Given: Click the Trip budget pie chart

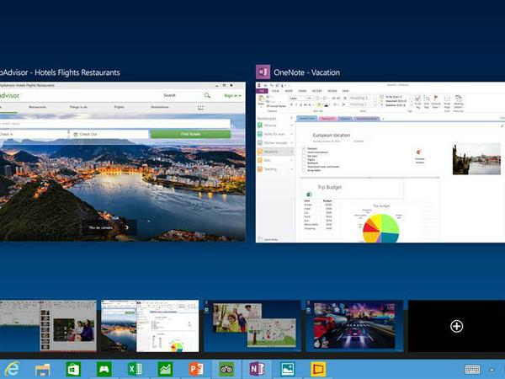Looking at the screenshot, I should (x=380, y=228).
